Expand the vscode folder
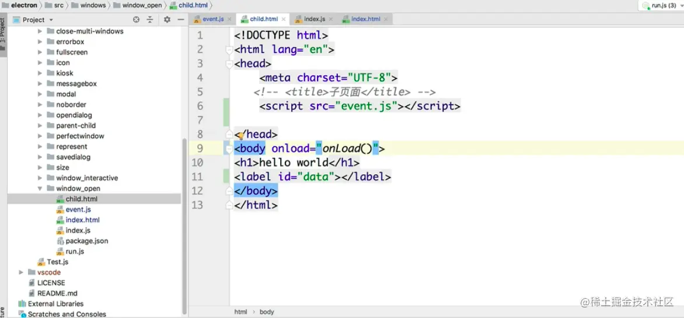This screenshot has width=684, height=318. [x=21, y=272]
